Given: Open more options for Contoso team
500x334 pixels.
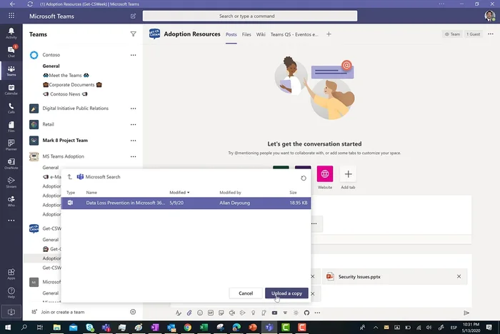Looking at the screenshot, I should tap(133, 55).
